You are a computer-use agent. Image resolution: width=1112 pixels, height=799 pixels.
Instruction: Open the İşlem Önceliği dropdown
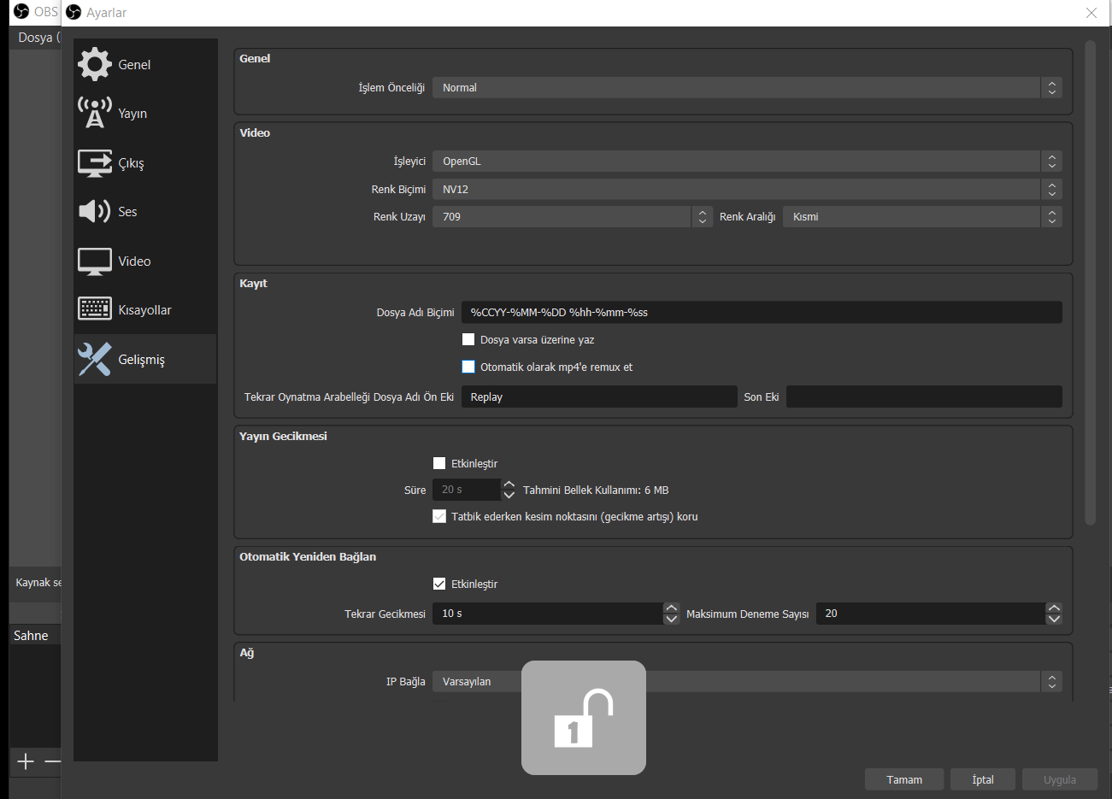pyautogui.click(x=747, y=87)
